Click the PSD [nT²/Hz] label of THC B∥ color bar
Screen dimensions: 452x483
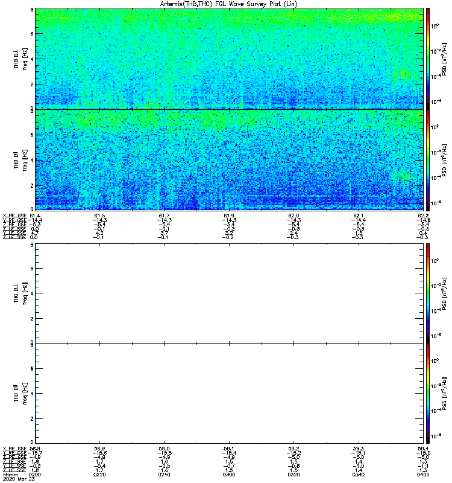[444, 394]
